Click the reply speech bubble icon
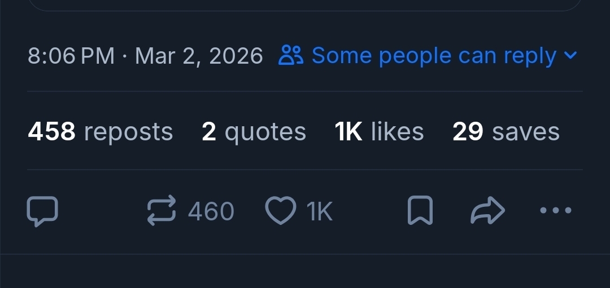Image resolution: width=610 pixels, height=288 pixels. 42,211
